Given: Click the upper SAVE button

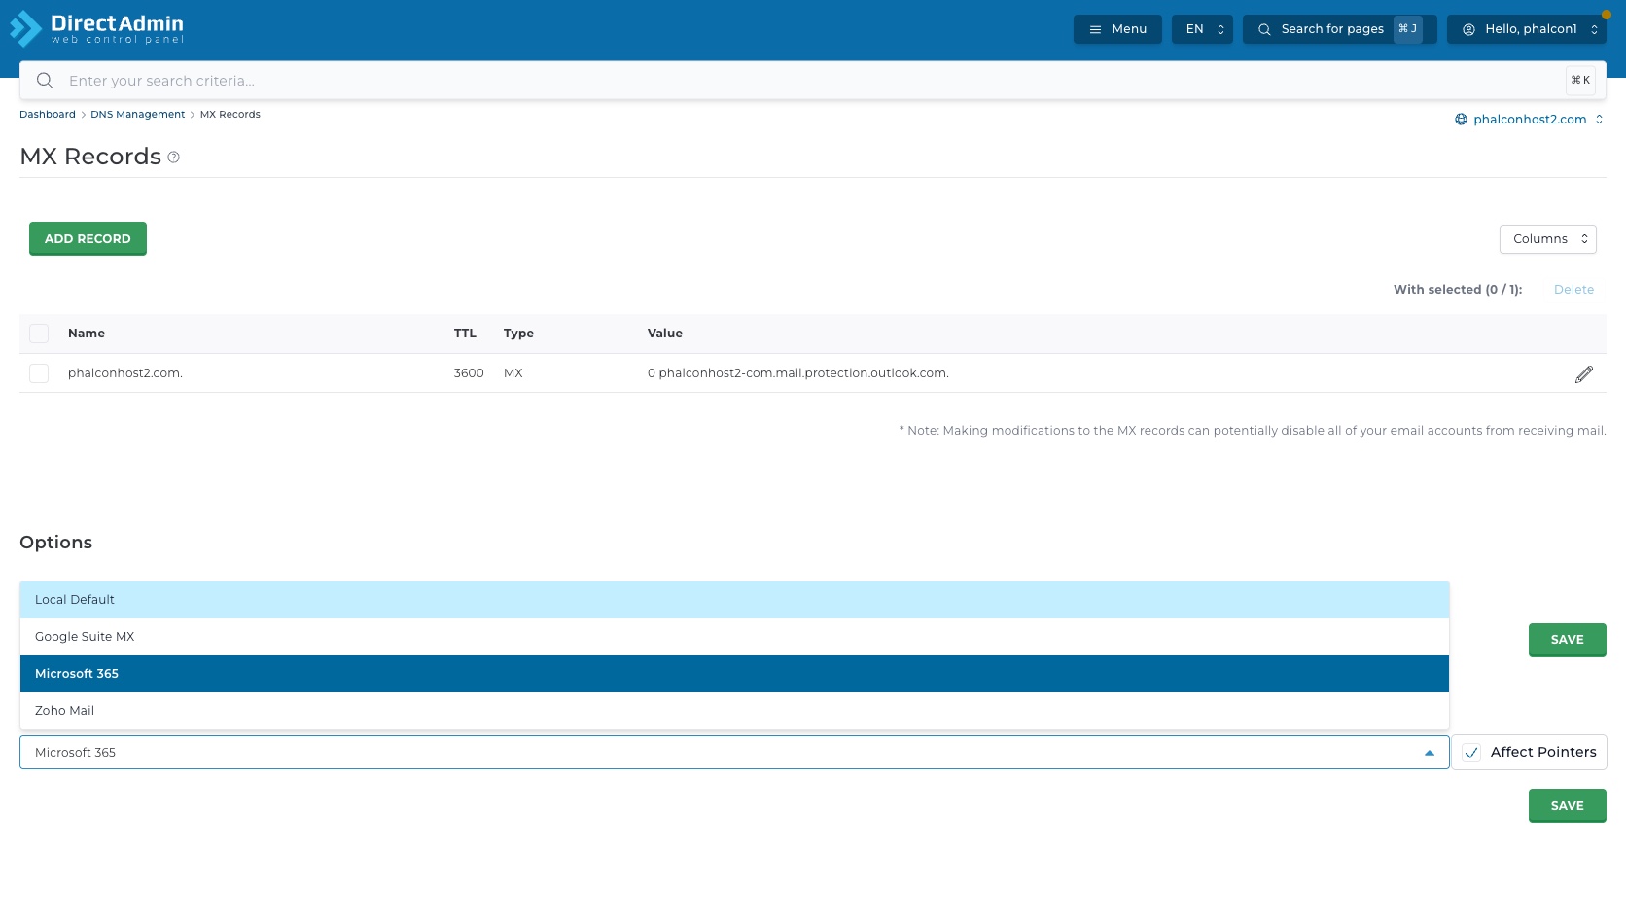Looking at the screenshot, I should tap(1567, 640).
